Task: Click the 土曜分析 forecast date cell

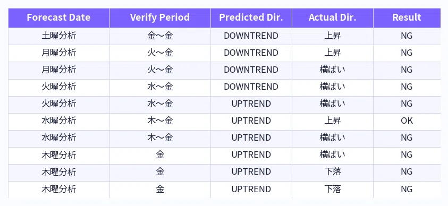Action: pos(59,36)
